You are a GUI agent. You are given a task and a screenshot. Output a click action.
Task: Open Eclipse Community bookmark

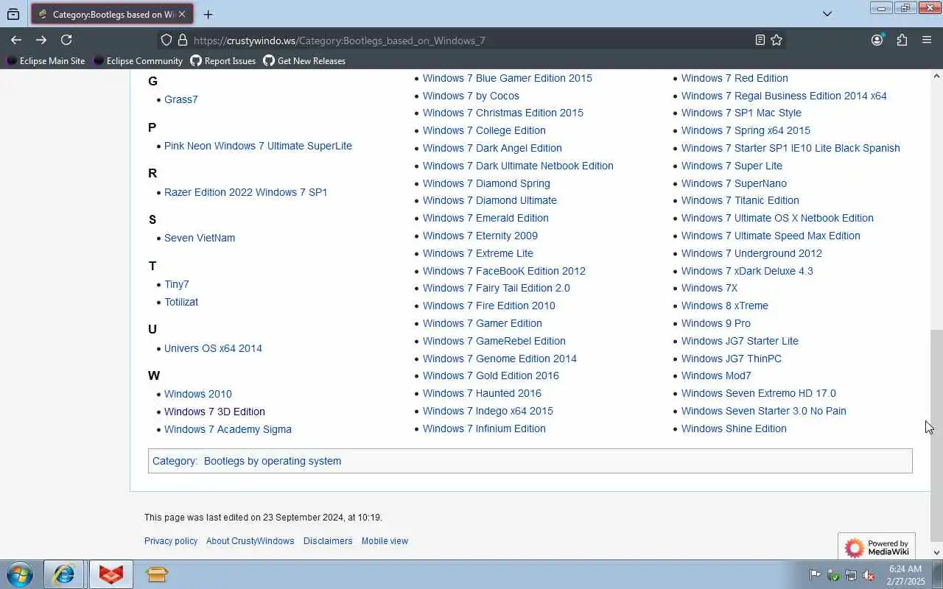point(138,61)
